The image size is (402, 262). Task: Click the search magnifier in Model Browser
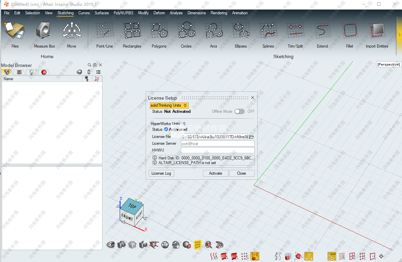point(89,65)
